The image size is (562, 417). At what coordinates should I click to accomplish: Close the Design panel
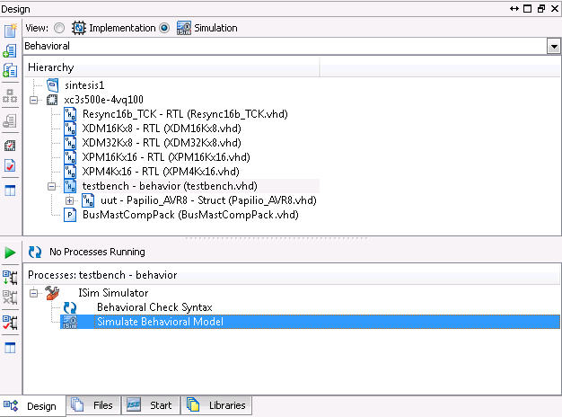(555, 9)
